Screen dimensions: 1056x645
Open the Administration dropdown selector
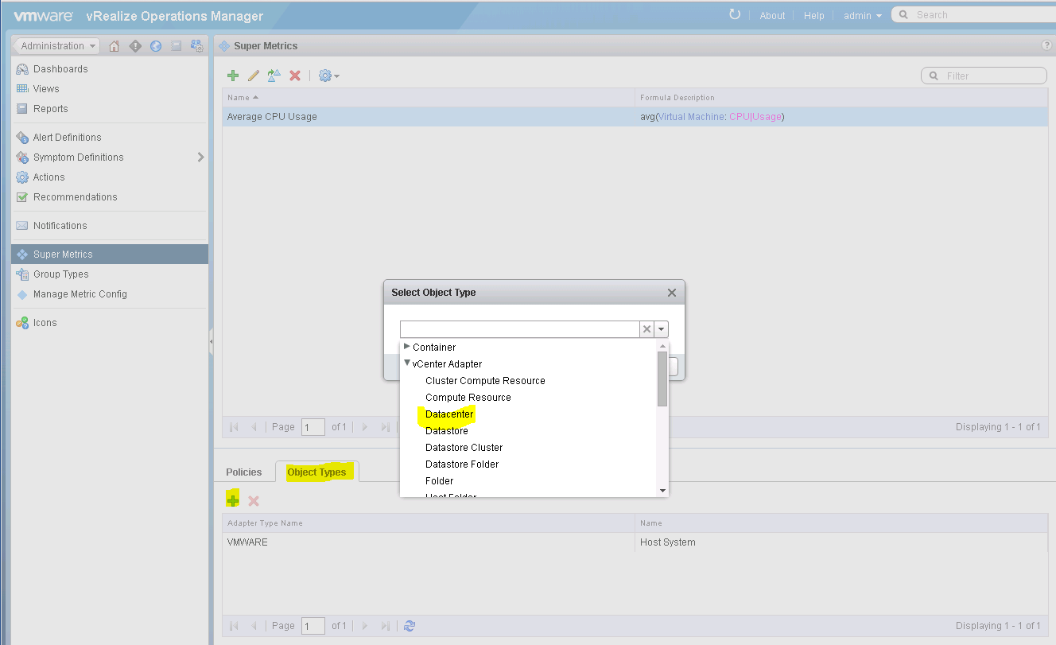(x=57, y=46)
